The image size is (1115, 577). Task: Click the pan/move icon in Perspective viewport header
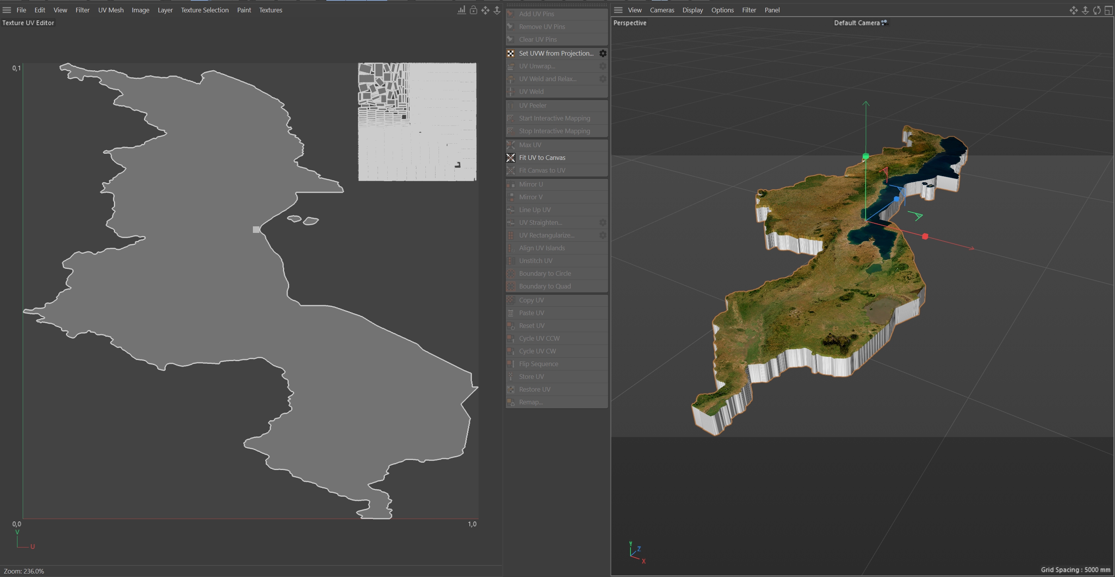click(x=1073, y=10)
